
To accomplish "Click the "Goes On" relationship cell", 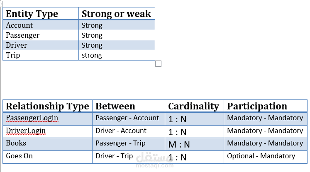I will (x=19, y=156).
